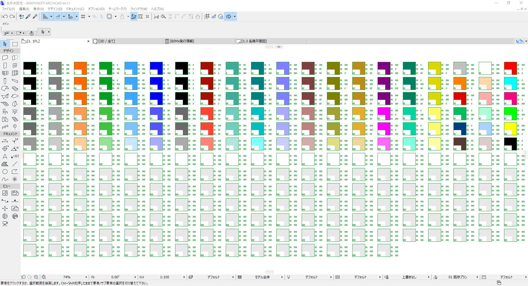Click the 上書きなし graphic override option
The image size is (528, 286).
point(409,277)
